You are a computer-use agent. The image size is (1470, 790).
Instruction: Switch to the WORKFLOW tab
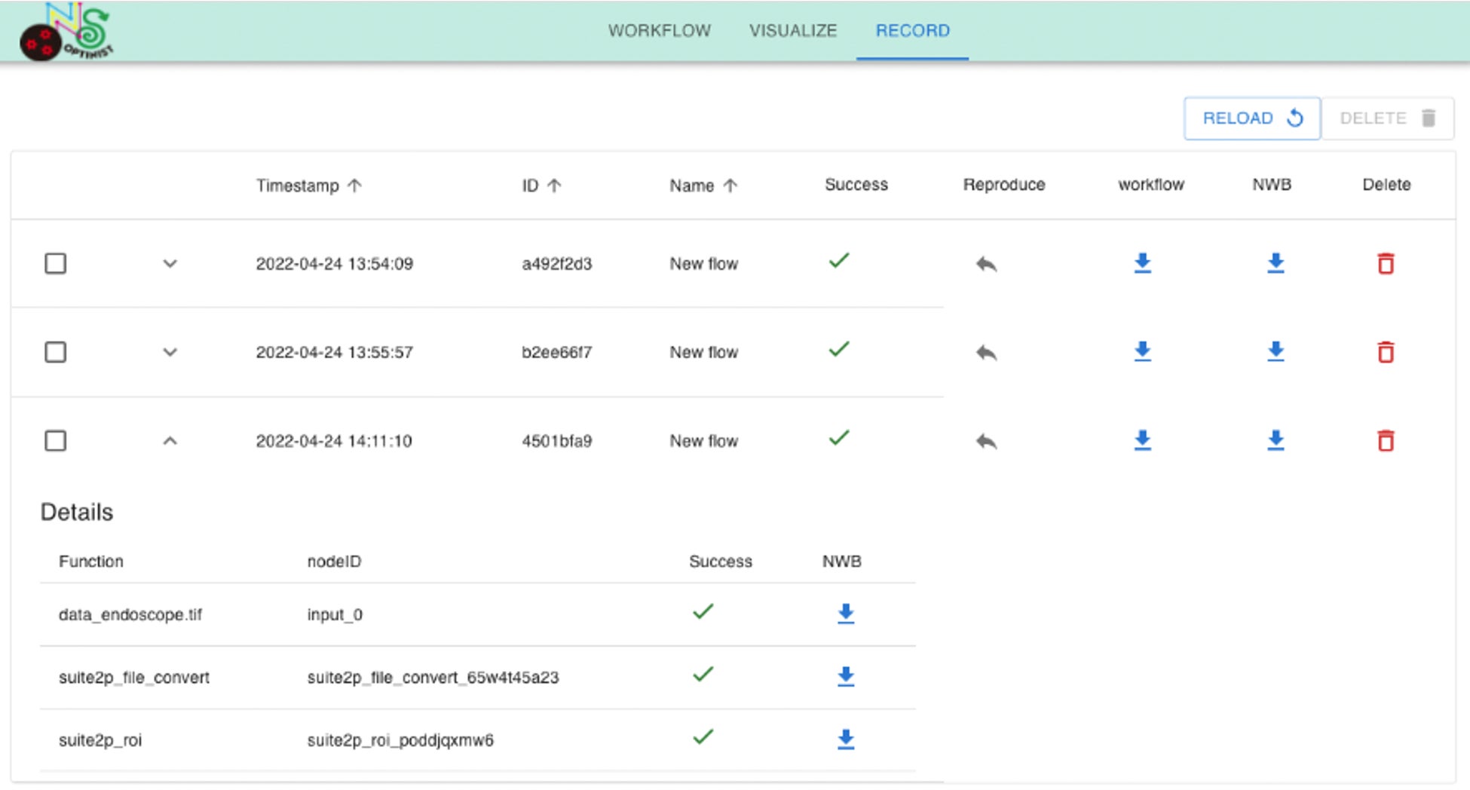[x=659, y=31]
